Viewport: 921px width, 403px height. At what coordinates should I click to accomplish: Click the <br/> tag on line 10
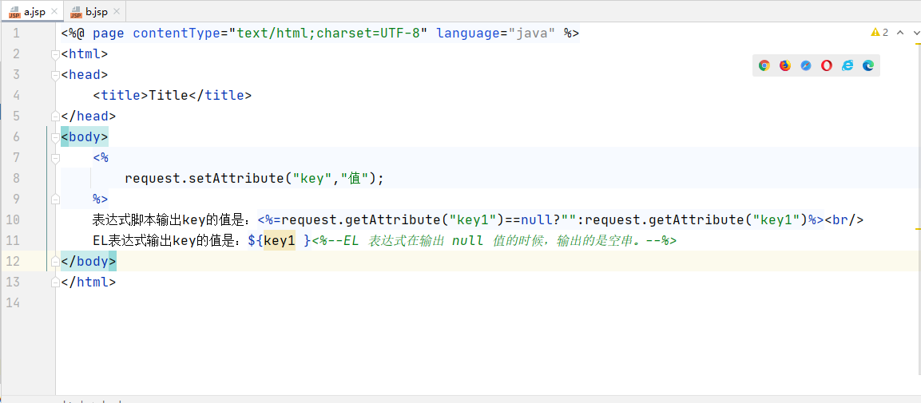844,220
